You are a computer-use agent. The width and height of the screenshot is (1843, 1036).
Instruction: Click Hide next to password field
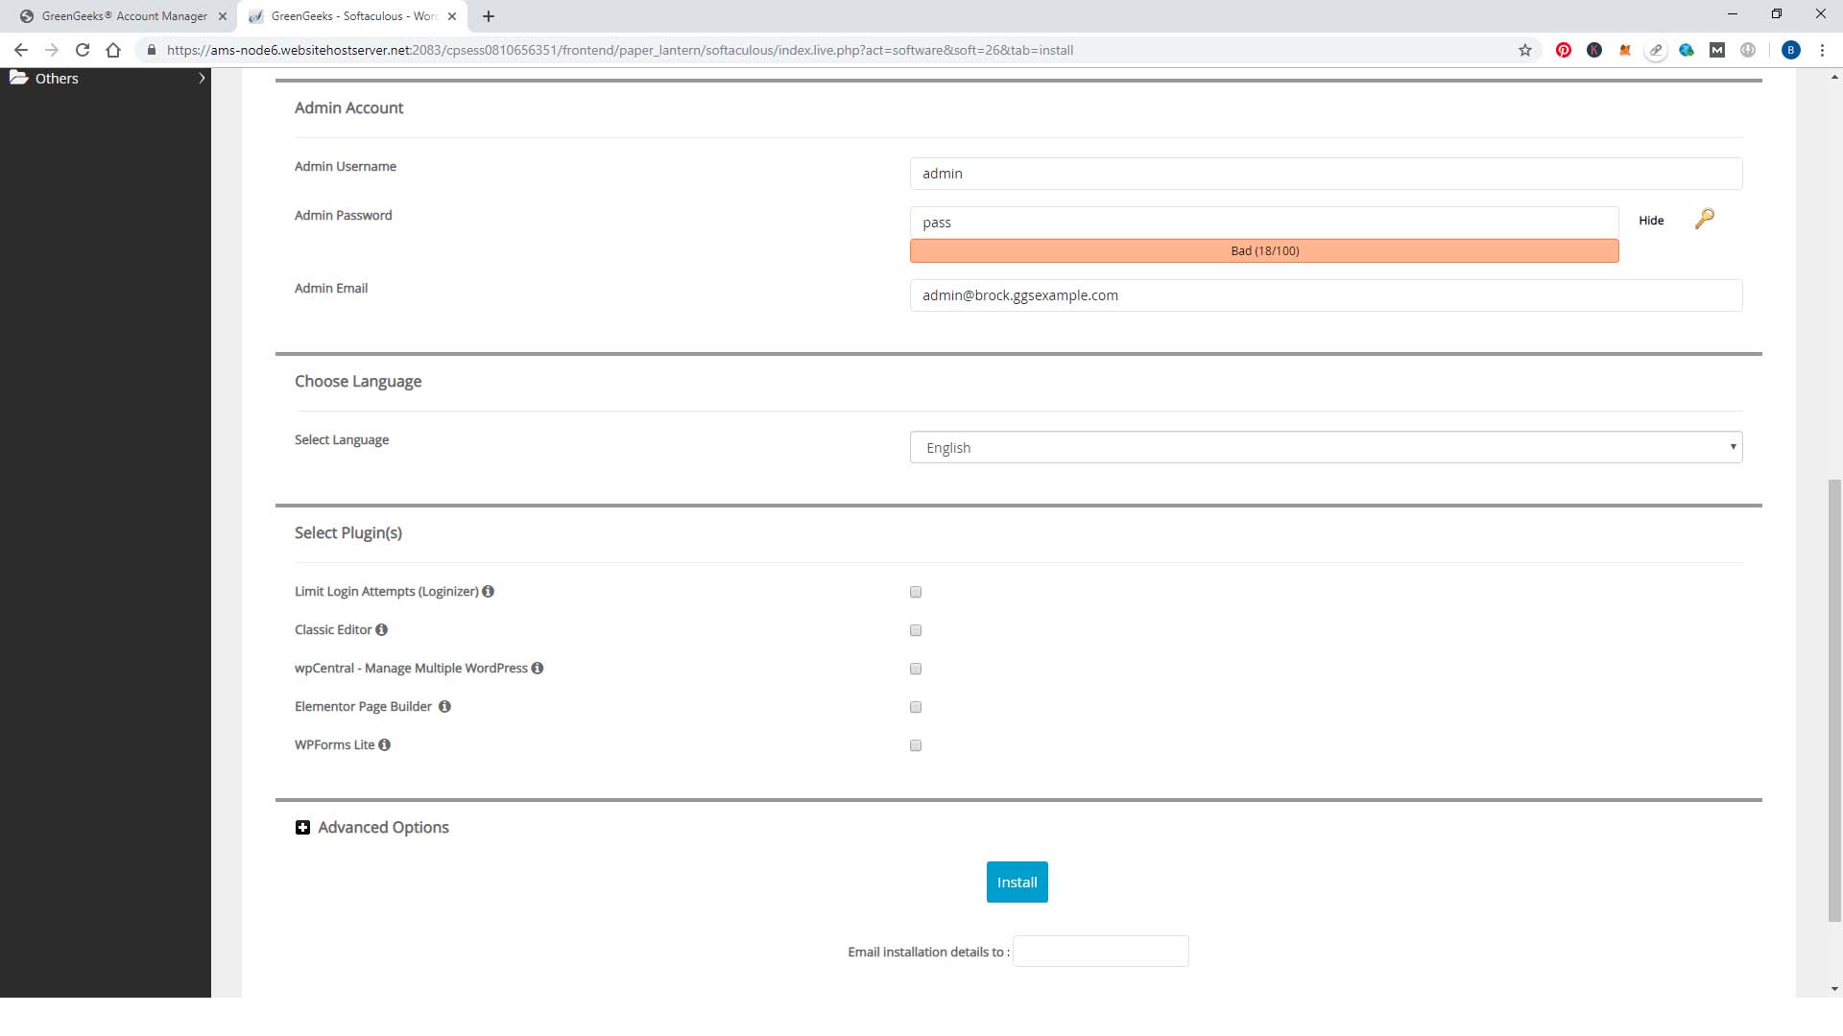coord(1651,221)
